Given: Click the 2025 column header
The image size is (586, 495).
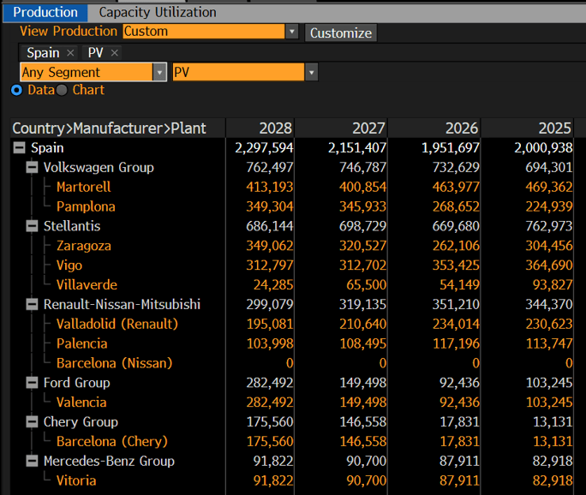Looking at the screenshot, I should click(x=528, y=128).
